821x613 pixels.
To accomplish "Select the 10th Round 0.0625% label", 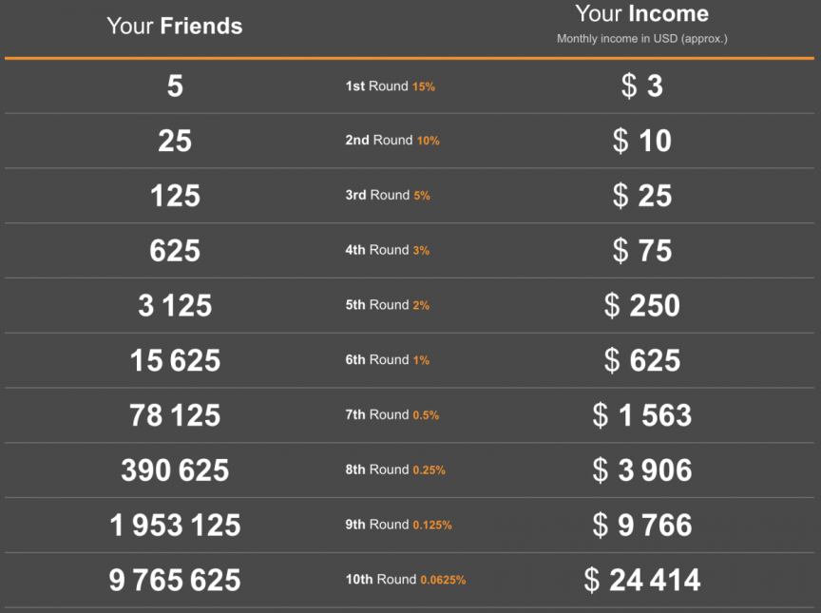I will click(405, 580).
